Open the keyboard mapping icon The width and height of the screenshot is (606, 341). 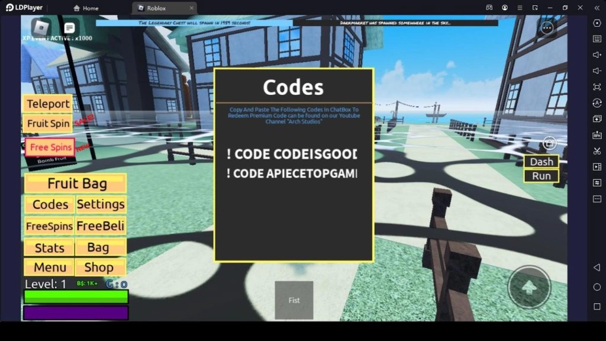(597, 38)
